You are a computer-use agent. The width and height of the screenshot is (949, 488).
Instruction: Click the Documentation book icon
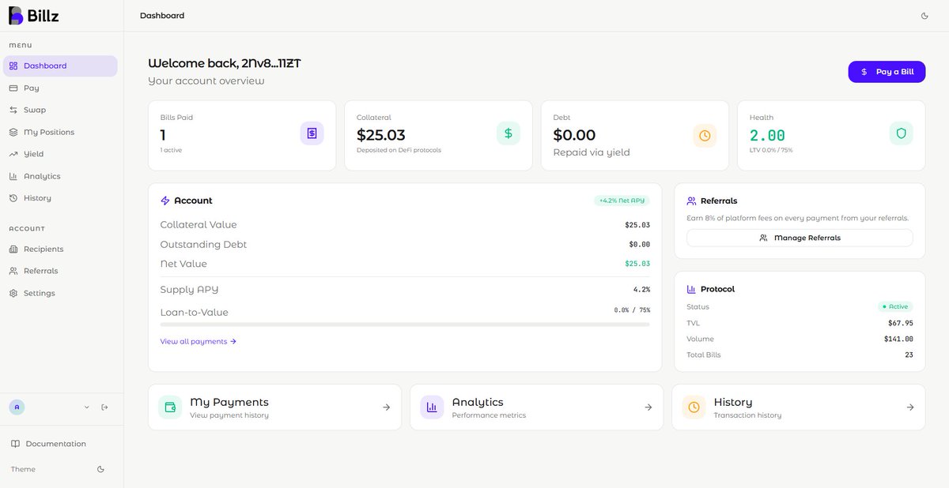coord(15,444)
